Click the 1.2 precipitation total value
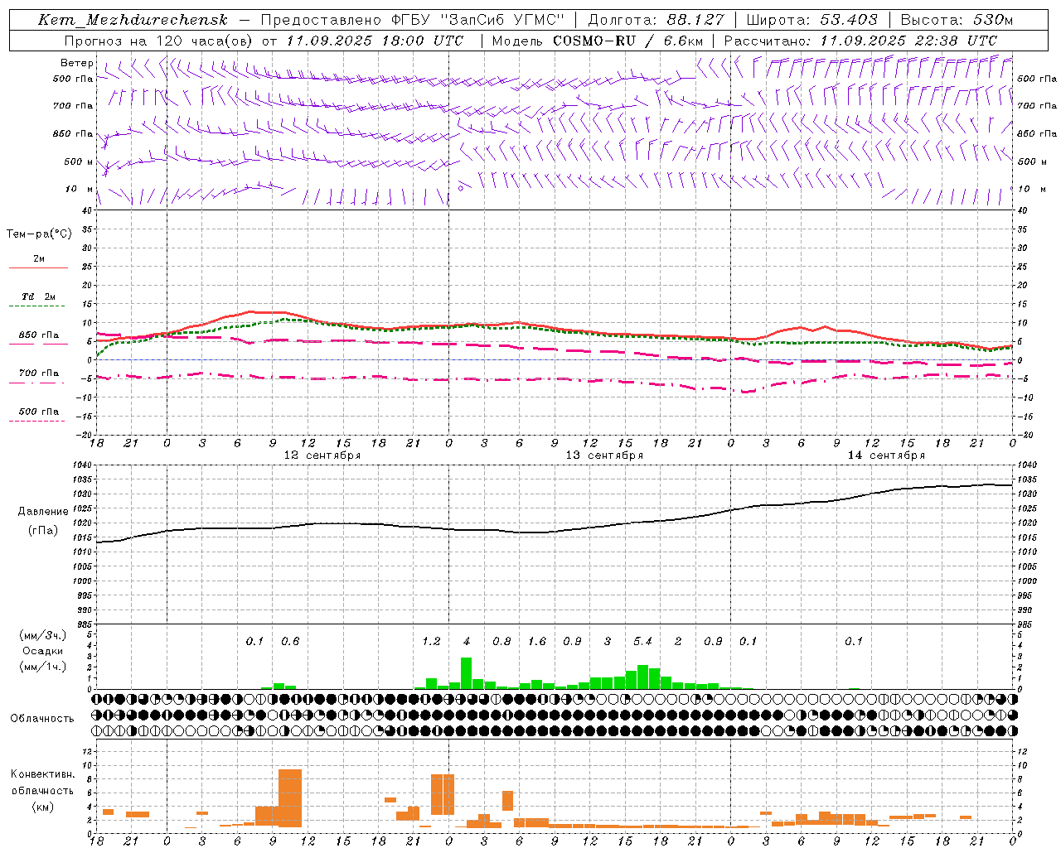This screenshot has width=1061, height=848. coord(431,641)
